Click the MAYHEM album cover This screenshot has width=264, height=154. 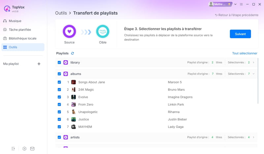74,127
